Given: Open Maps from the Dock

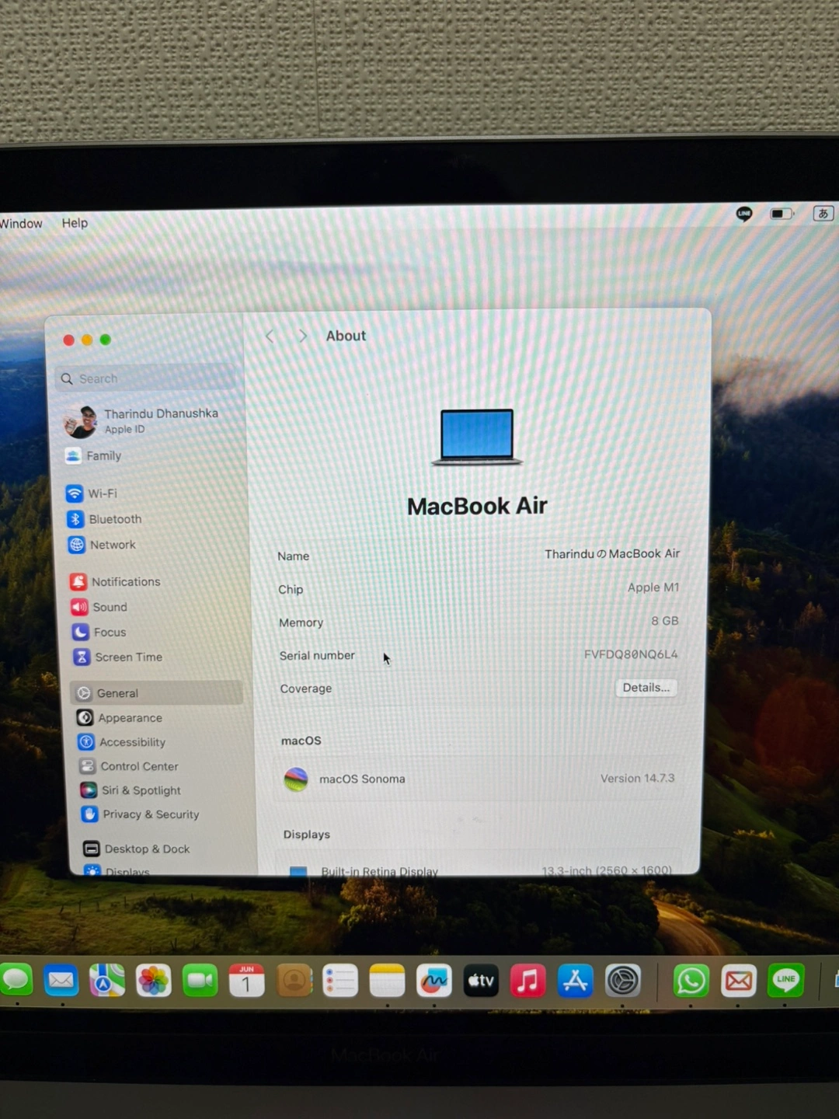Looking at the screenshot, I should (x=107, y=981).
